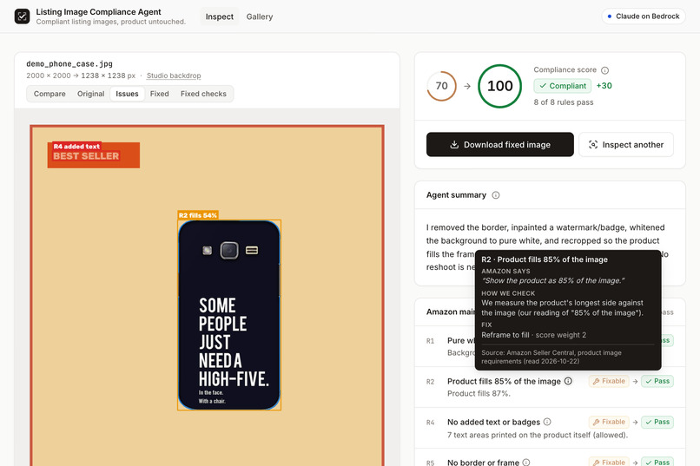Select the Original view tab
Image resolution: width=700 pixels, height=466 pixels.
tap(90, 94)
